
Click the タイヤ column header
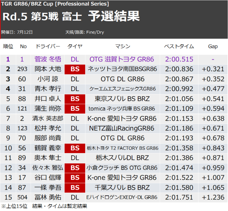(75, 46)
